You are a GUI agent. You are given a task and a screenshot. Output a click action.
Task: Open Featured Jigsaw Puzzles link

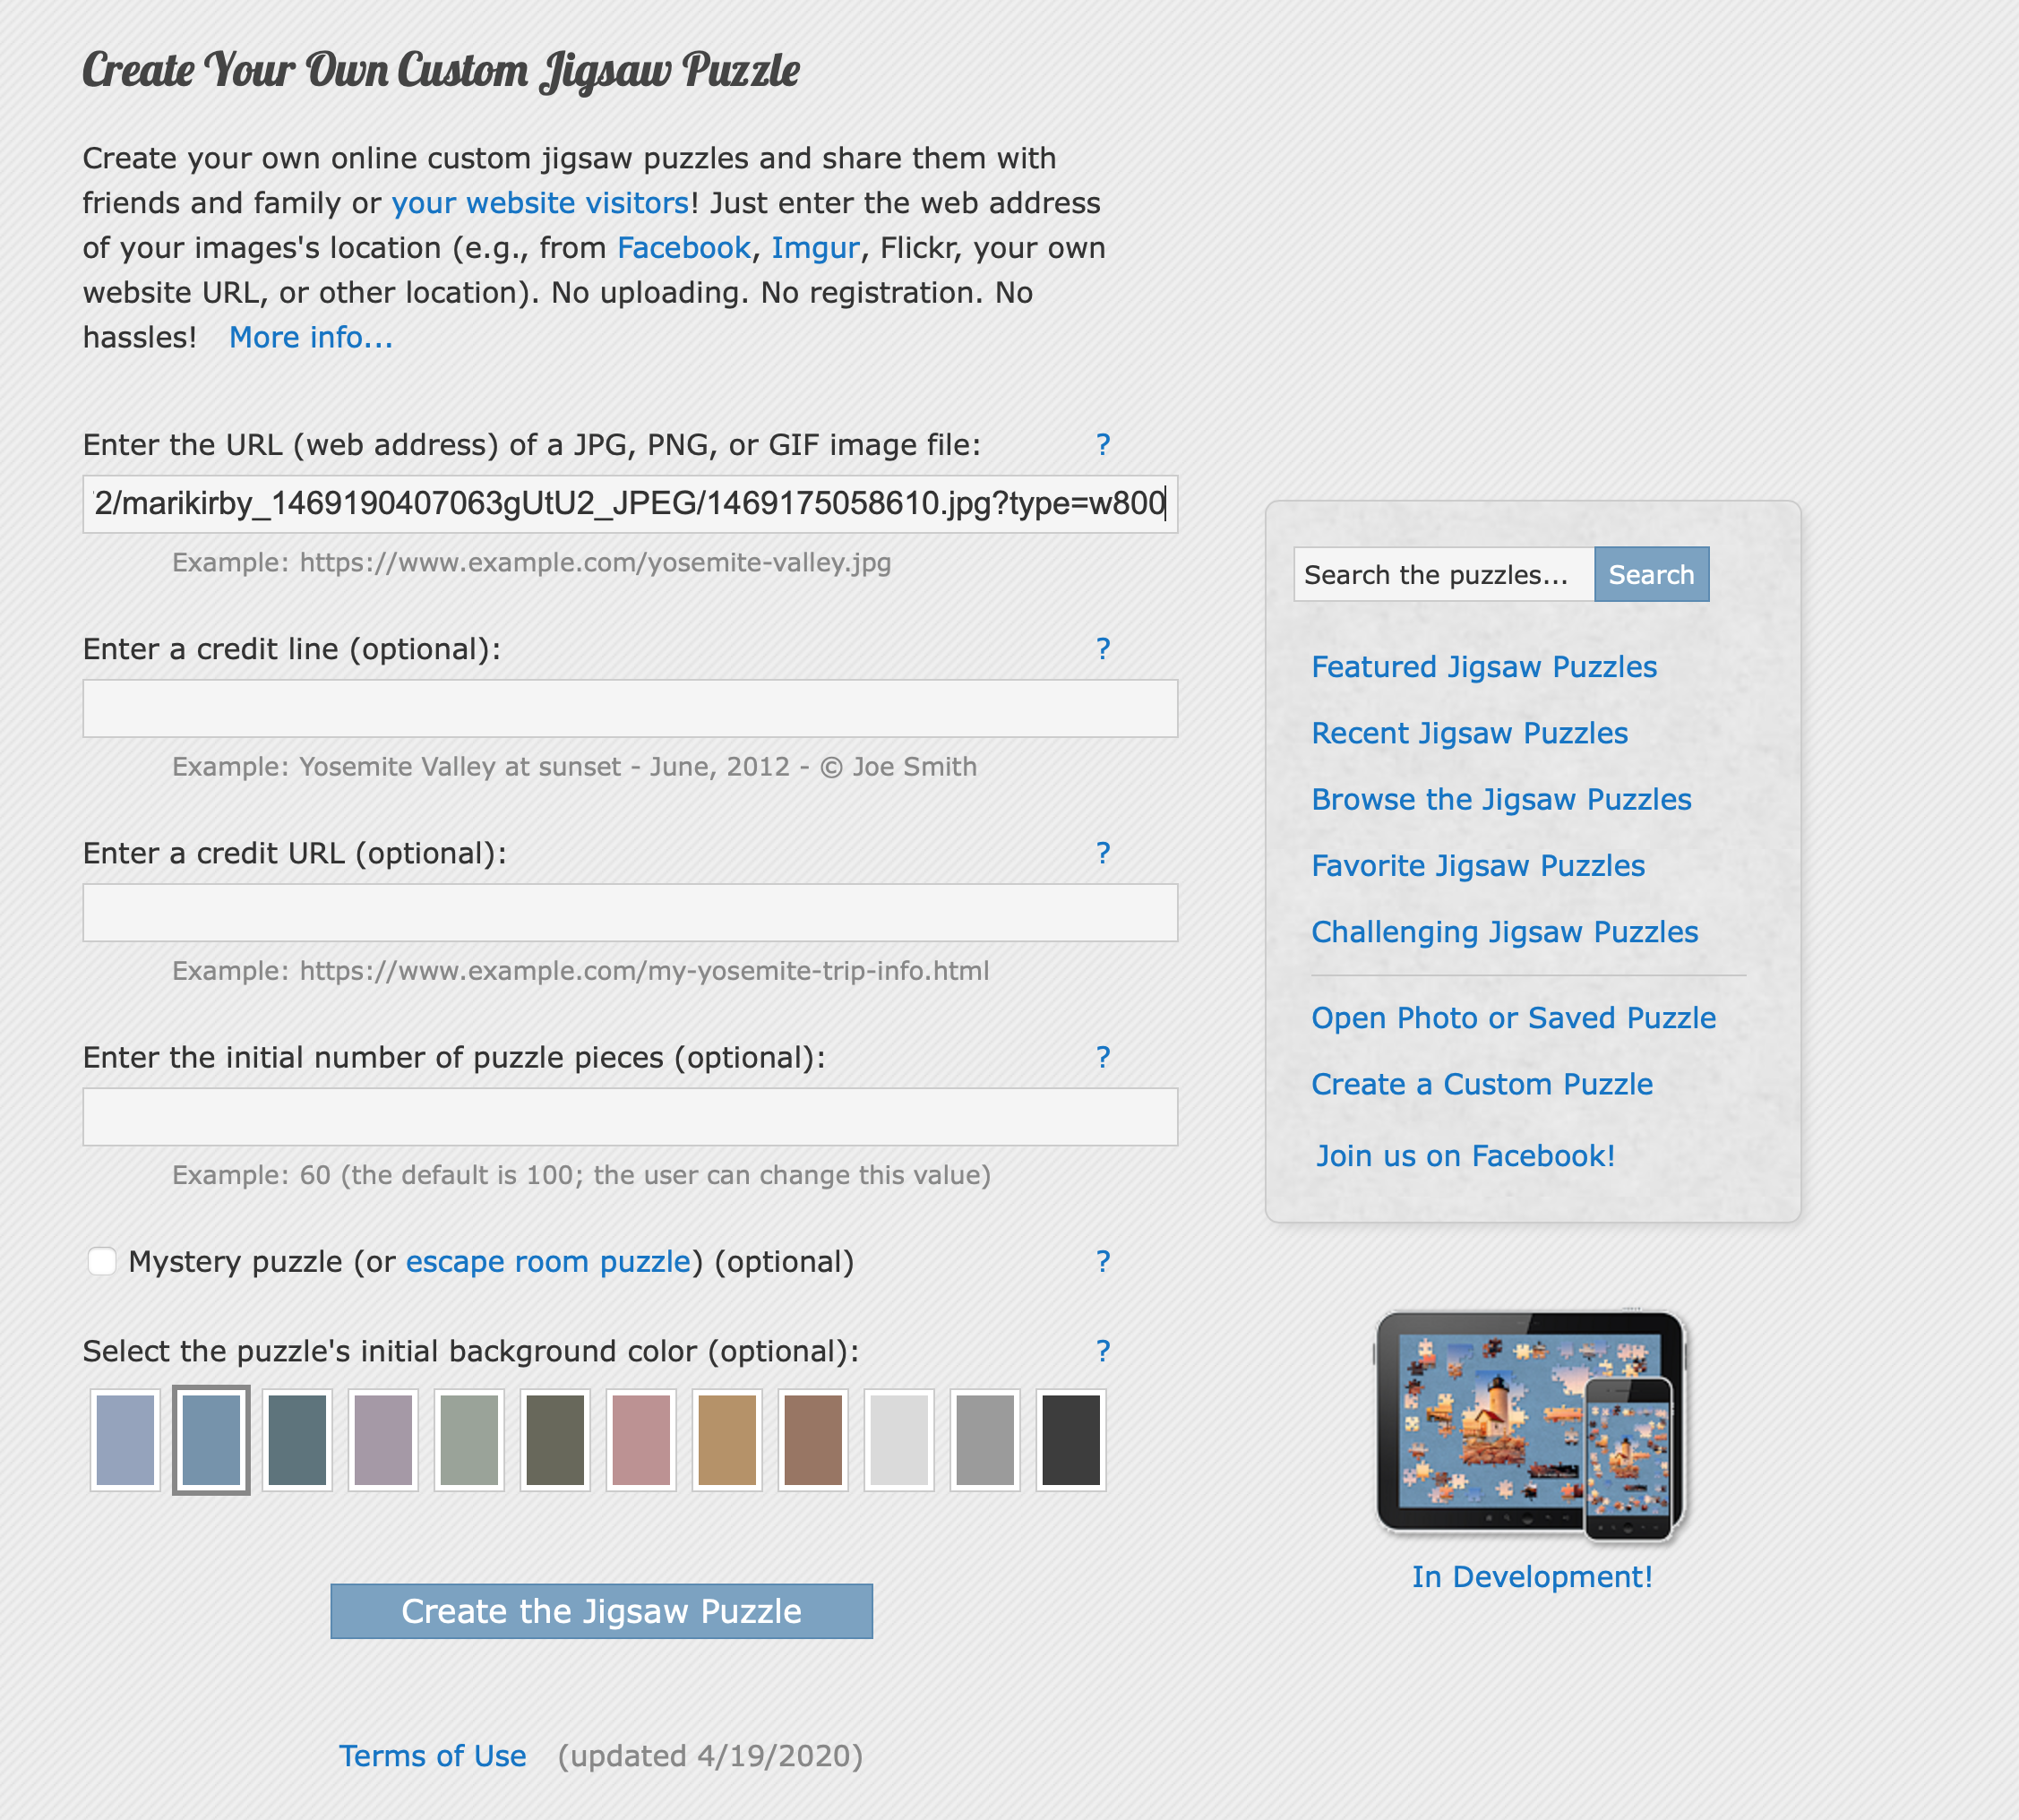point(1483,667)
